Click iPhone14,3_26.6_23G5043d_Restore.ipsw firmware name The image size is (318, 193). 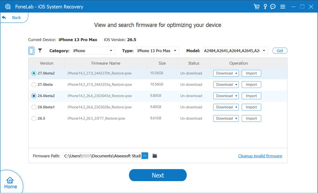[x=100, y=96]
